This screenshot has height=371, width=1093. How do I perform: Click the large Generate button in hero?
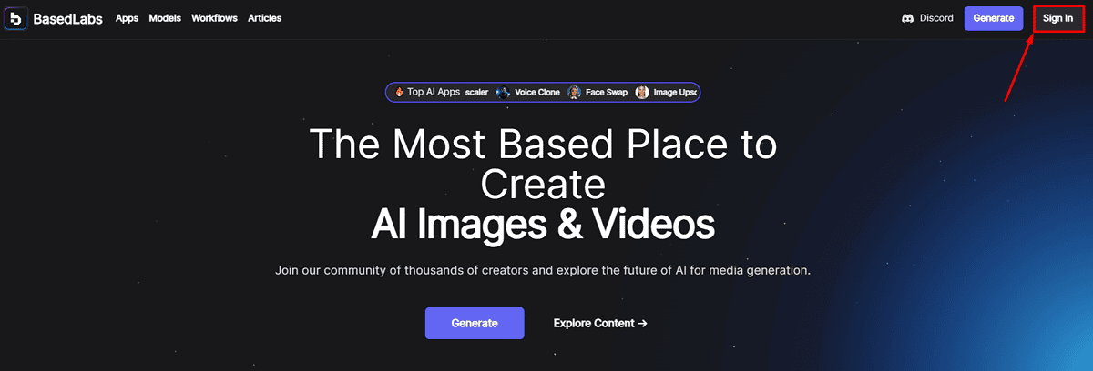pyautogui.click(x=475, y=323)
